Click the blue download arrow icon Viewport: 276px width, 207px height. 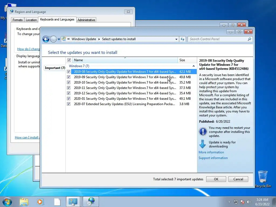pyautogui.click(x=203, y=144)
